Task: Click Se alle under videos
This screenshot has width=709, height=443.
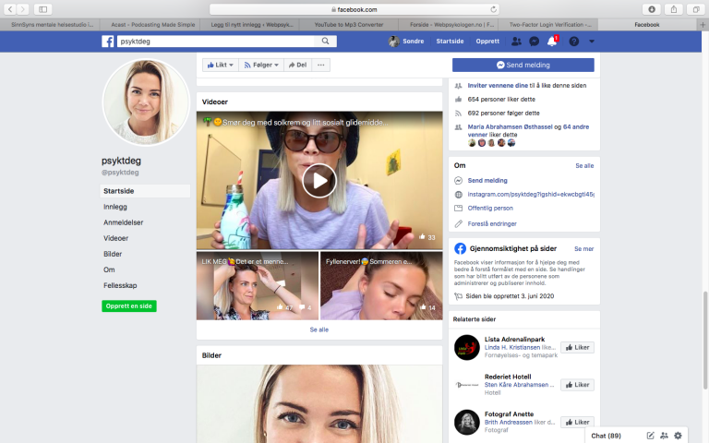Action: 319,329
